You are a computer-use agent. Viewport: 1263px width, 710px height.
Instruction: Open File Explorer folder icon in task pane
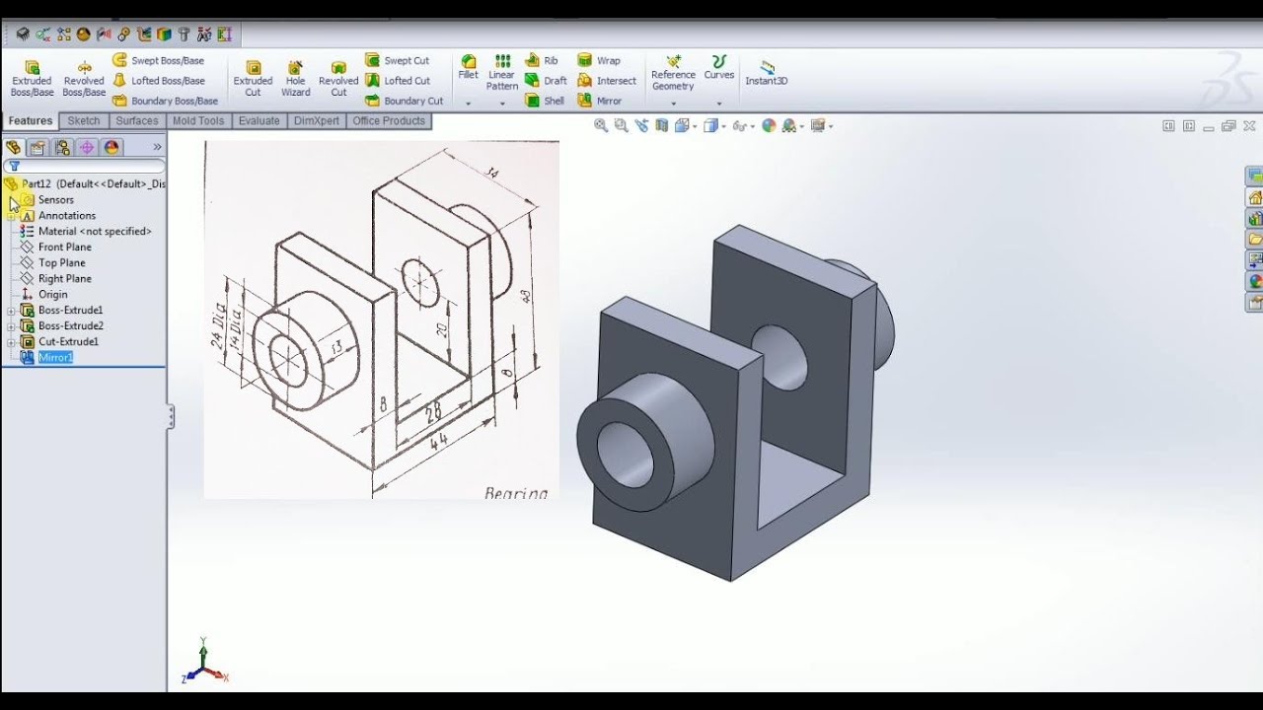[1255, 239]
